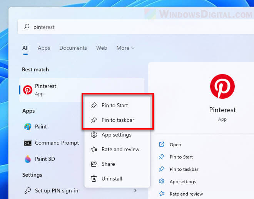Click the key icon for PIN sign-in
Viewport: 254px width, 199px height.
(x=28, y=191)
